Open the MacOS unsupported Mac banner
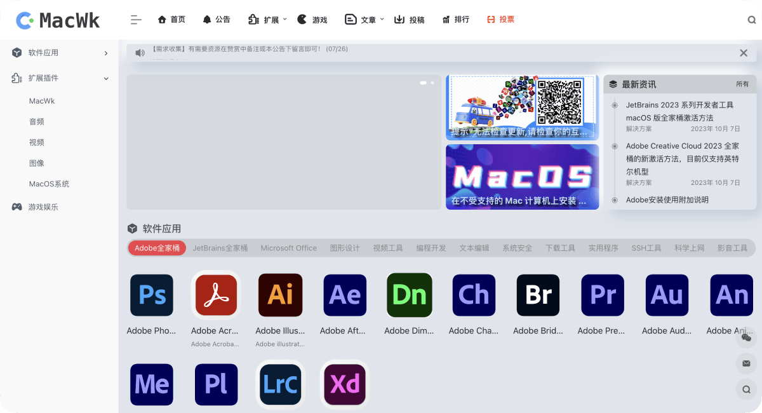 (x=522, y=177)
